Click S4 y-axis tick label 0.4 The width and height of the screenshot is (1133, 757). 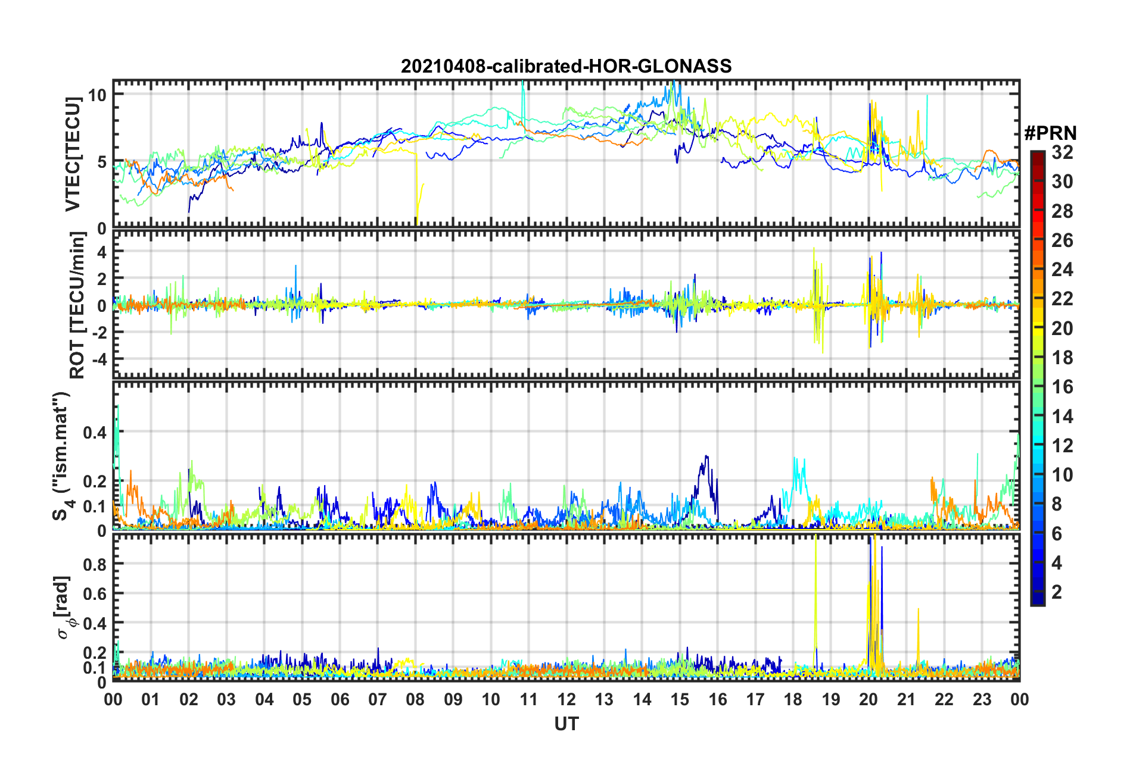[x=95, y=433]
